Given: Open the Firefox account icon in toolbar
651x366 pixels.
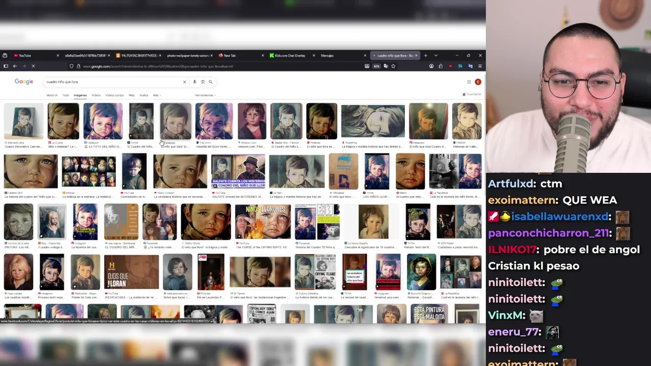Looking at the screenshot, I should coord(431,66).
